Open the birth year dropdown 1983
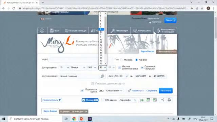217x122 pixels. (92, 67)
